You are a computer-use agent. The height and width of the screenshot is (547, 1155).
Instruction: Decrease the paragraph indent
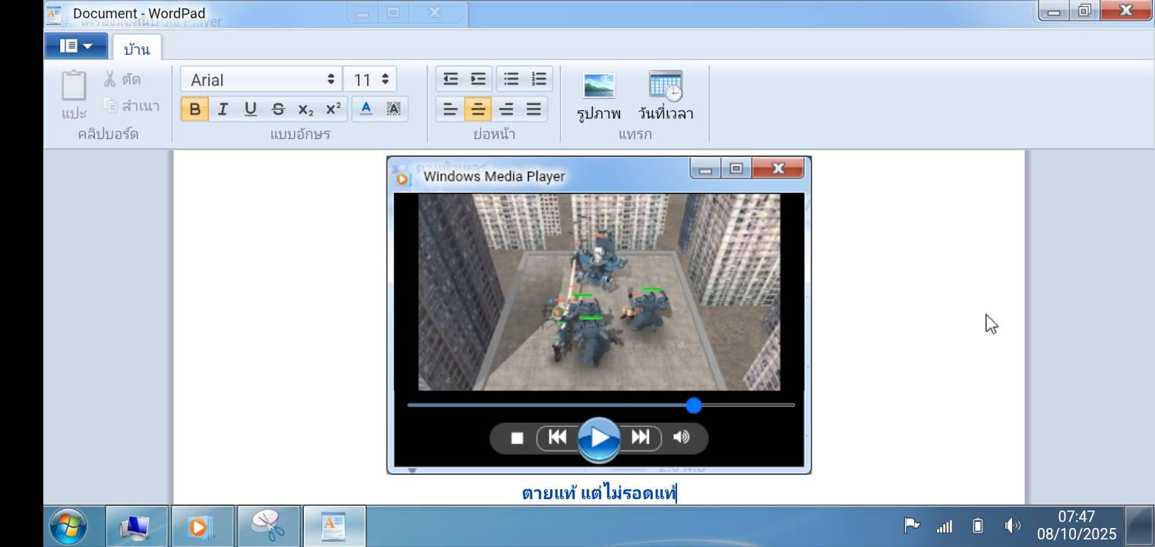click(451, 79)
